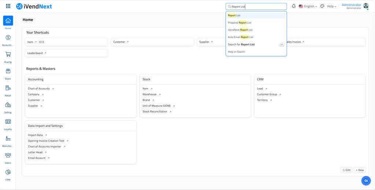This screenshot has height=190, width=375.
Task: Open Stock Reconciliation link
Action: [x=155, y=112]
